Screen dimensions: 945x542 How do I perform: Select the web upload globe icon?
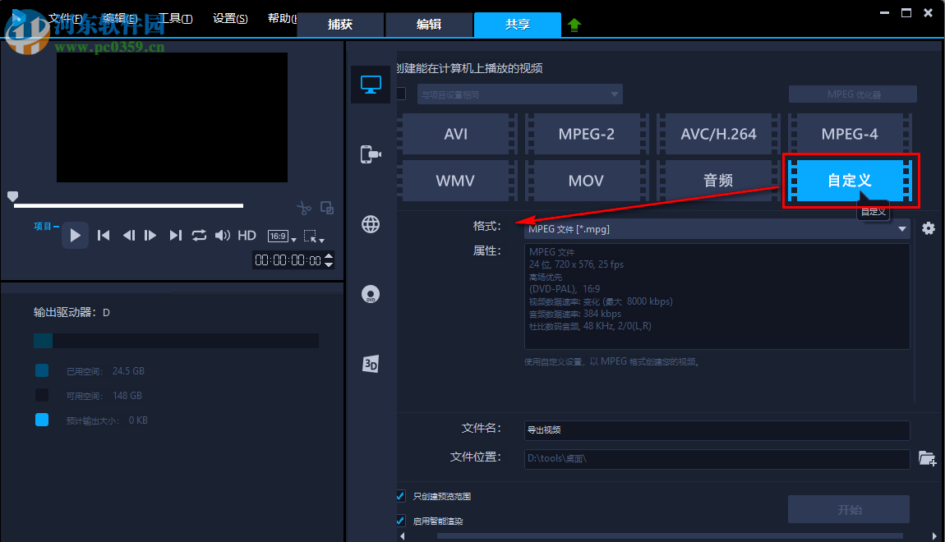pyautogui.click(x=371, y=223)
